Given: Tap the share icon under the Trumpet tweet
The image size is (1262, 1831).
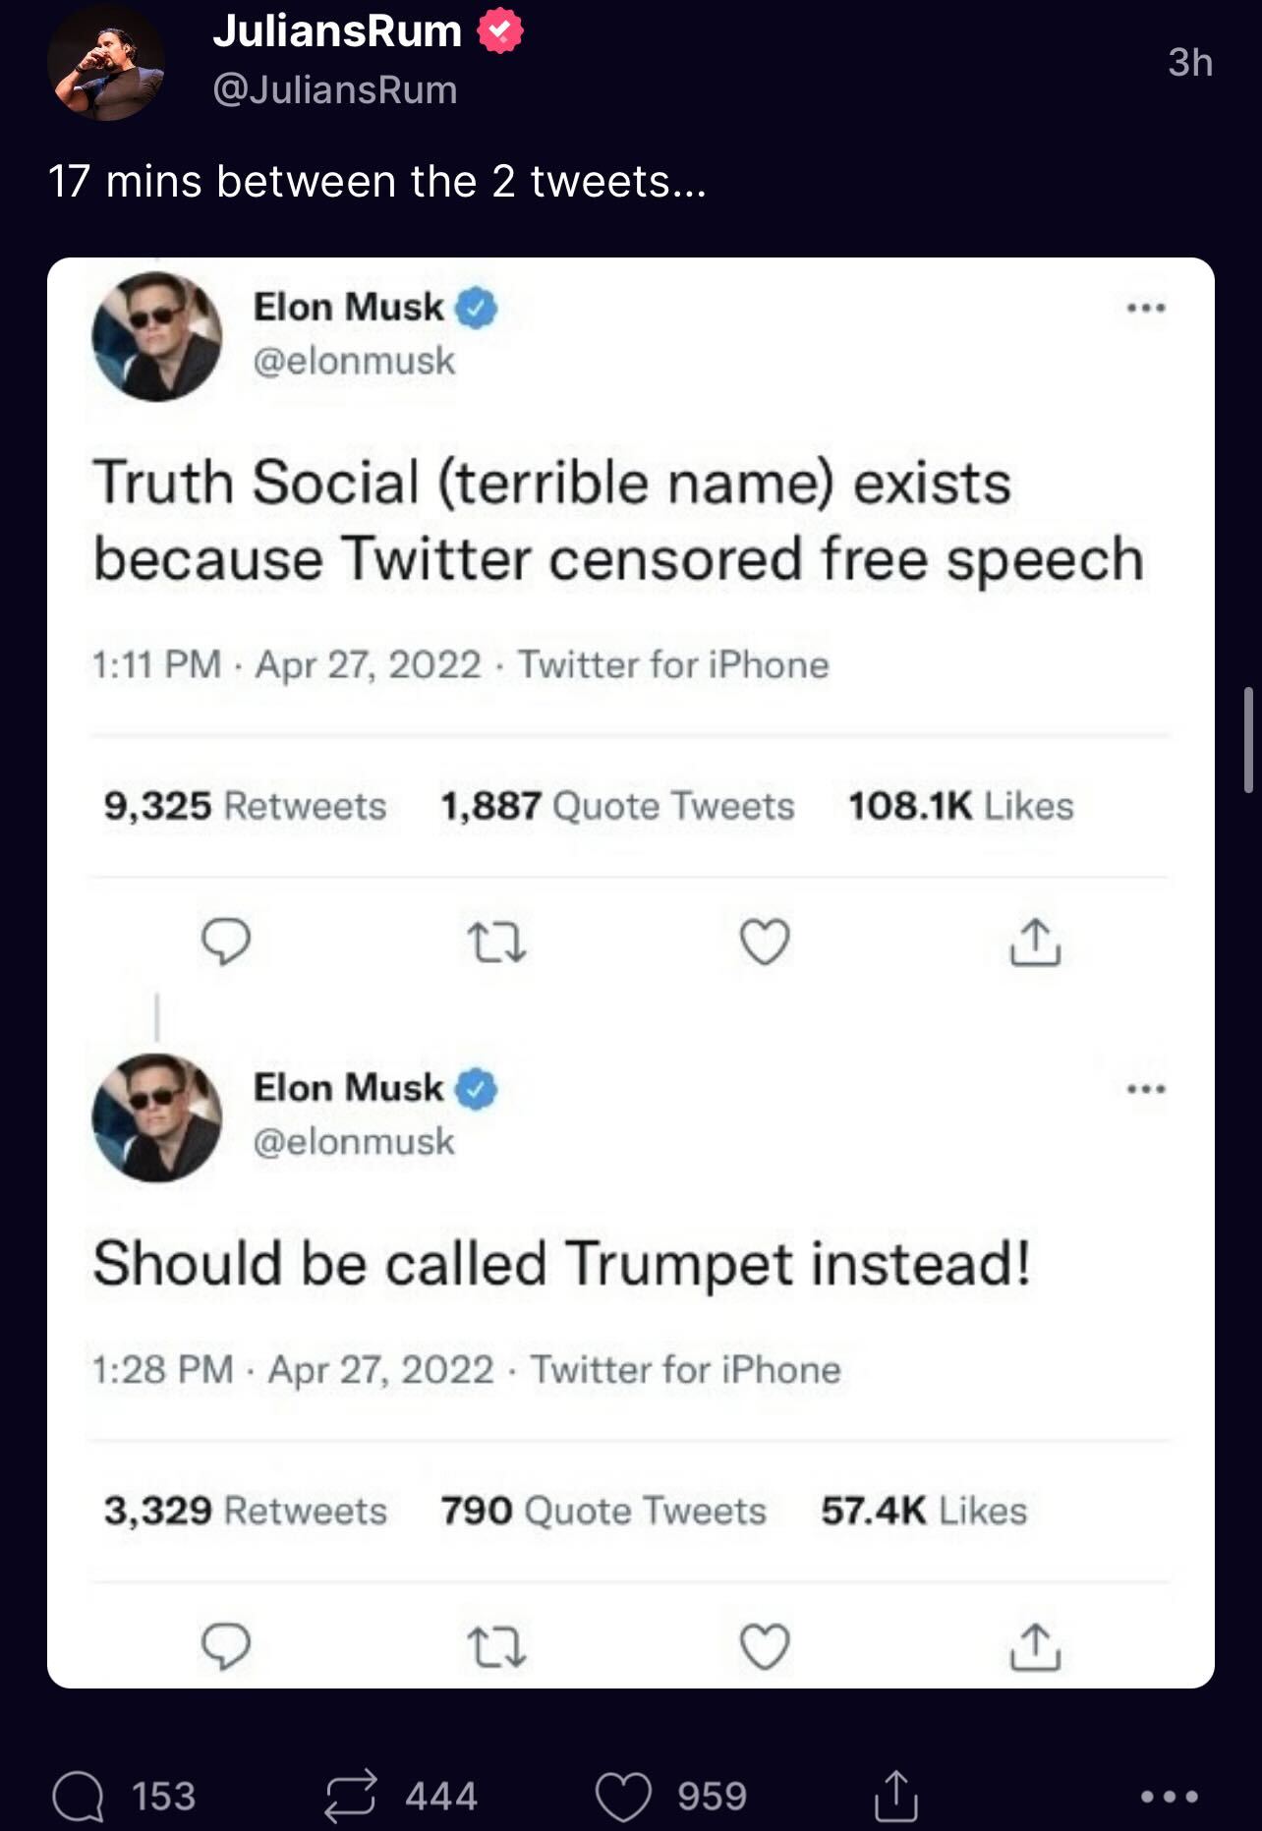Looking at the screenshot, I should click(1035, 1646).
